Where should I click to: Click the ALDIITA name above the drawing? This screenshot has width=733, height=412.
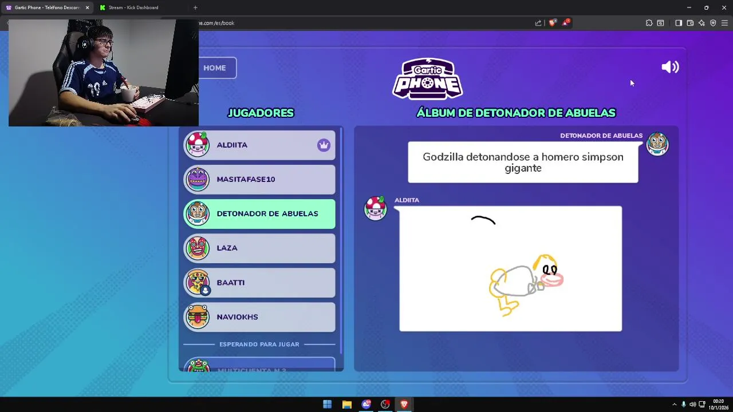tap(407, 200)
